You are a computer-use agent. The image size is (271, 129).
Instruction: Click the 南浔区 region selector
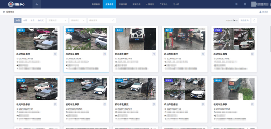264,12
